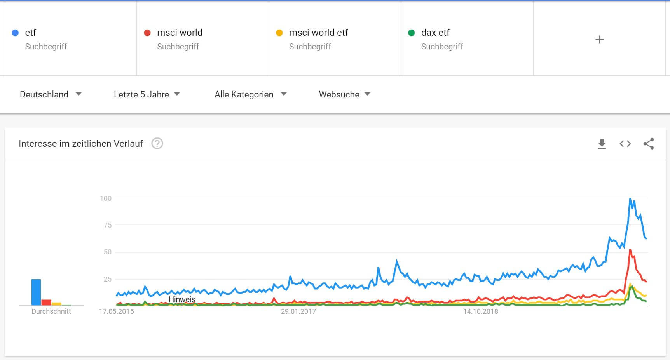Change the Websuche search type

click(345, 94)
